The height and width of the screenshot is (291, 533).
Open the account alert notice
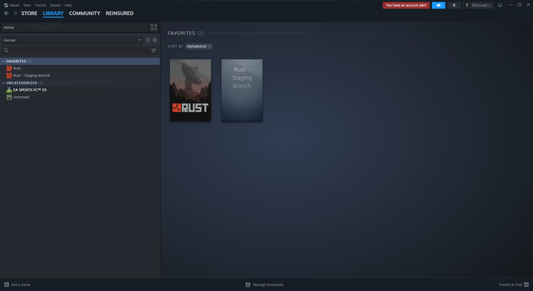[x=406, y=5]
